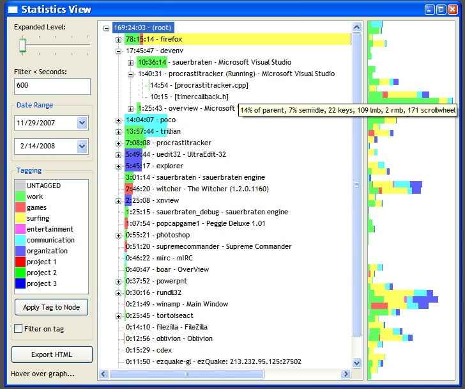Expand the trillian node

tap(118, 132)
